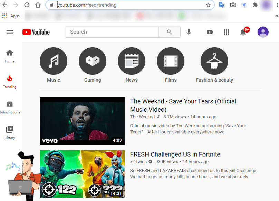Visit The Weeknd channel link
Image resolution: width=279 pixels, height=201 pixels.
pyautogui.click(x=142, y=117)
